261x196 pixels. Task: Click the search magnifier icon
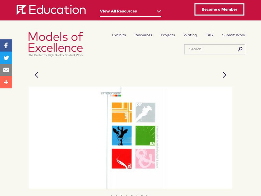(240, 49)
